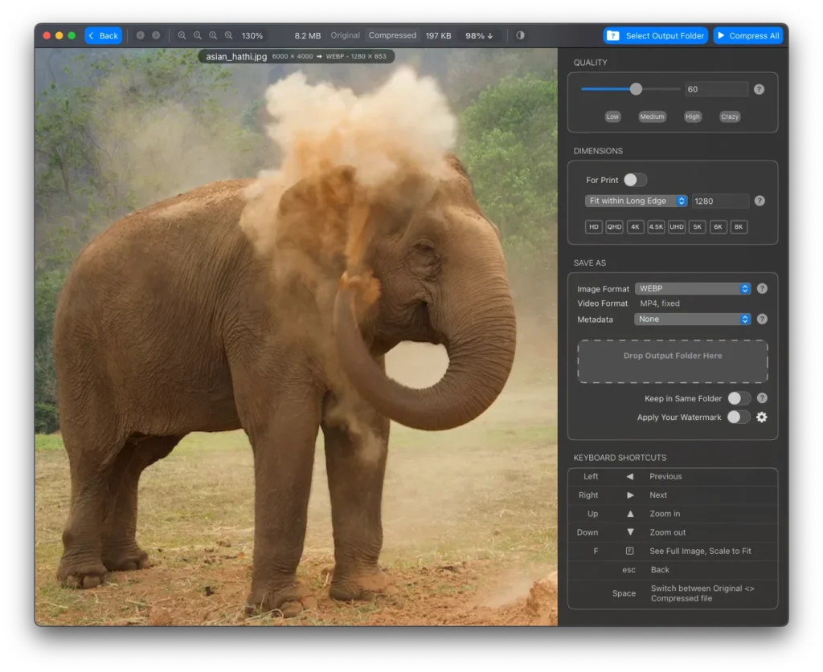823x672 pixels.
Task: Click the 130% zoom level readout
Action: pyautogui.click(x=252, y=35)
